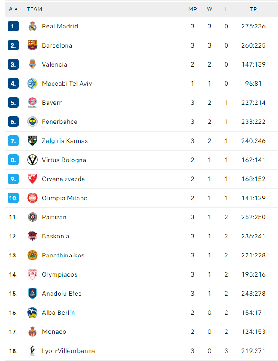This screenshot has height=361, width=278.
Task: Click the MP column header
Action: [192, 9]
